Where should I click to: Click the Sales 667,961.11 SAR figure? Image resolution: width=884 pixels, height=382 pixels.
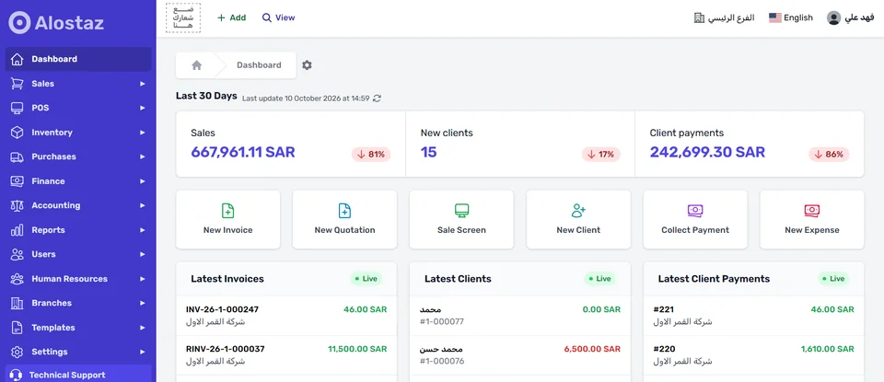tap(243, 152)
